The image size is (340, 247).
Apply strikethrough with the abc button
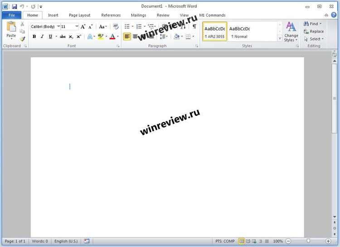(63, 37)
